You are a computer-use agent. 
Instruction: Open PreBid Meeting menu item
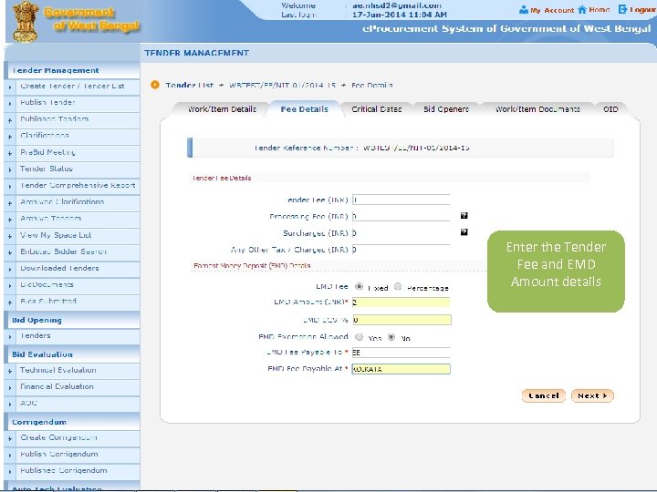click(47, 152)
